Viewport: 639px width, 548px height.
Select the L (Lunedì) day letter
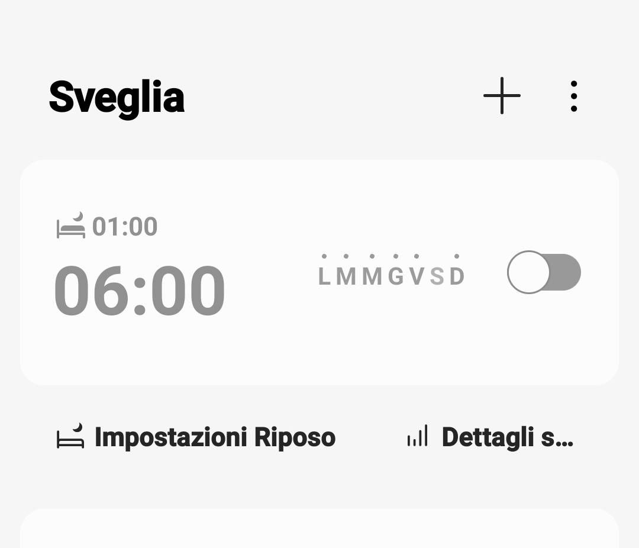(x=324, y=276)
